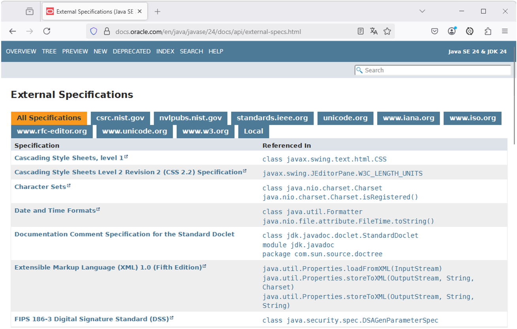517x329 pixels.
Task: Click the translate page icon
Action: click(x=374, y=31)
